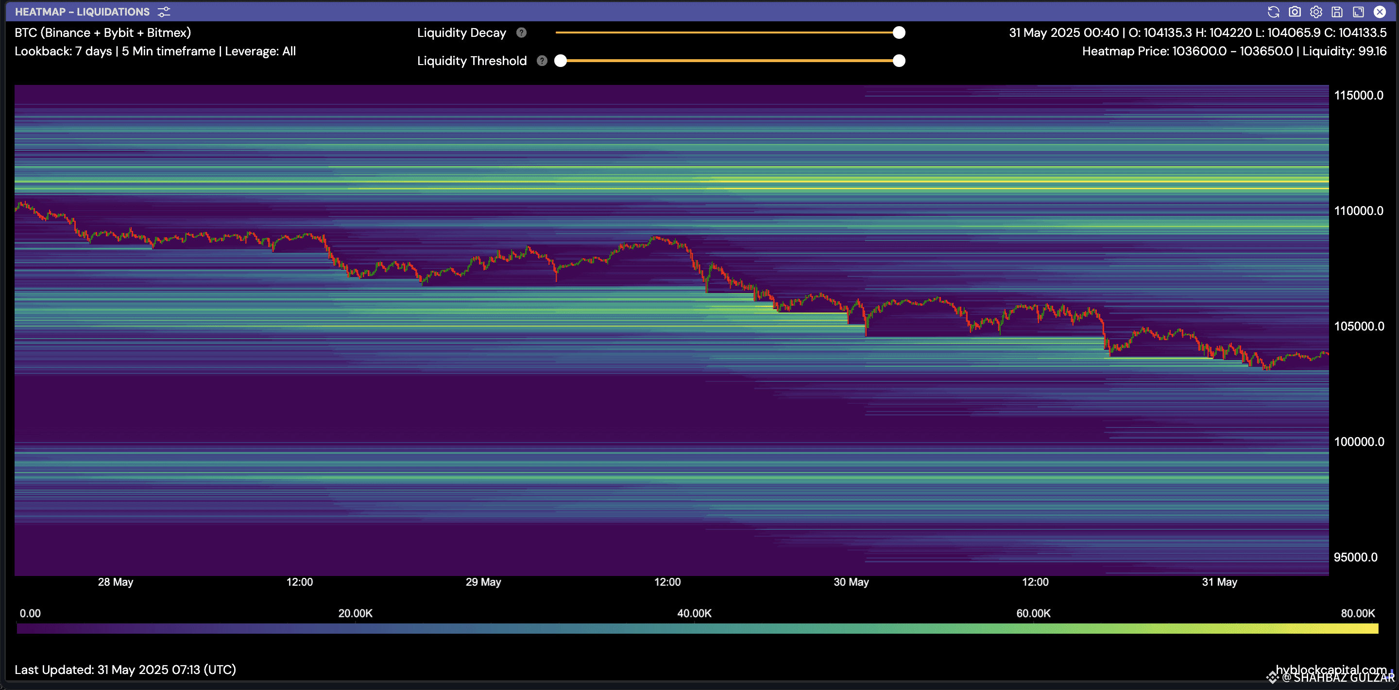Click the refresh data icon
Viewport: 1399px width, 690px height.
coord(1273,12)
